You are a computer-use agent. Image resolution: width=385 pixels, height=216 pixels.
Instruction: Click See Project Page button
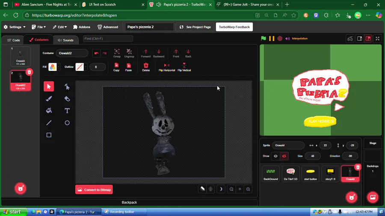[195, 27]
